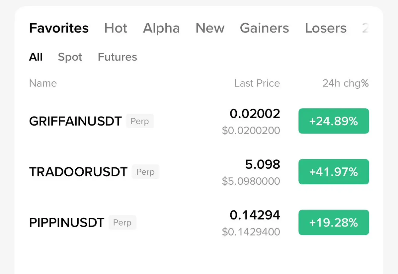Viewport: 398px width, 274px height.
Task: Go to the New tab
Action: [x=210, y=28]
